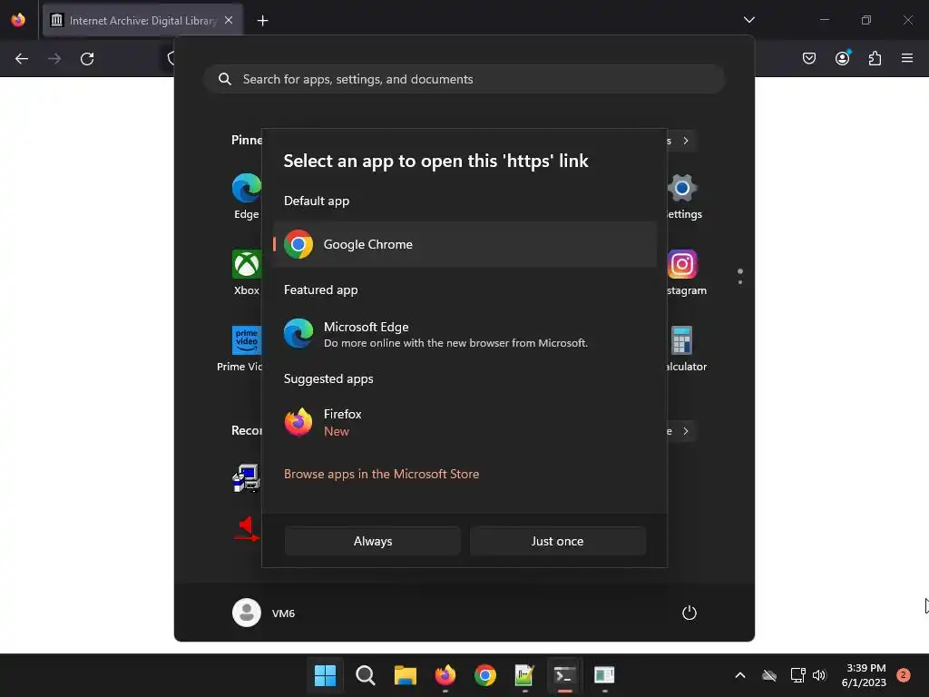The image size is (929, 697).
Task: Open File Explorer from taskbar
Action: pyautogui.click(x=406, y=675)
